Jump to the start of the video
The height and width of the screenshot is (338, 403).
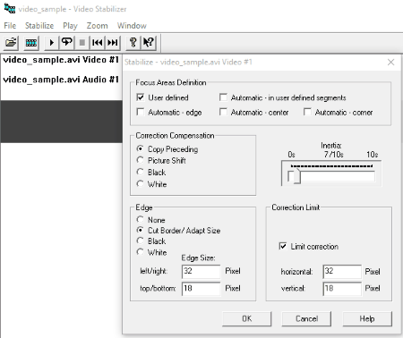pyautogui.click(x=98, y=43)
